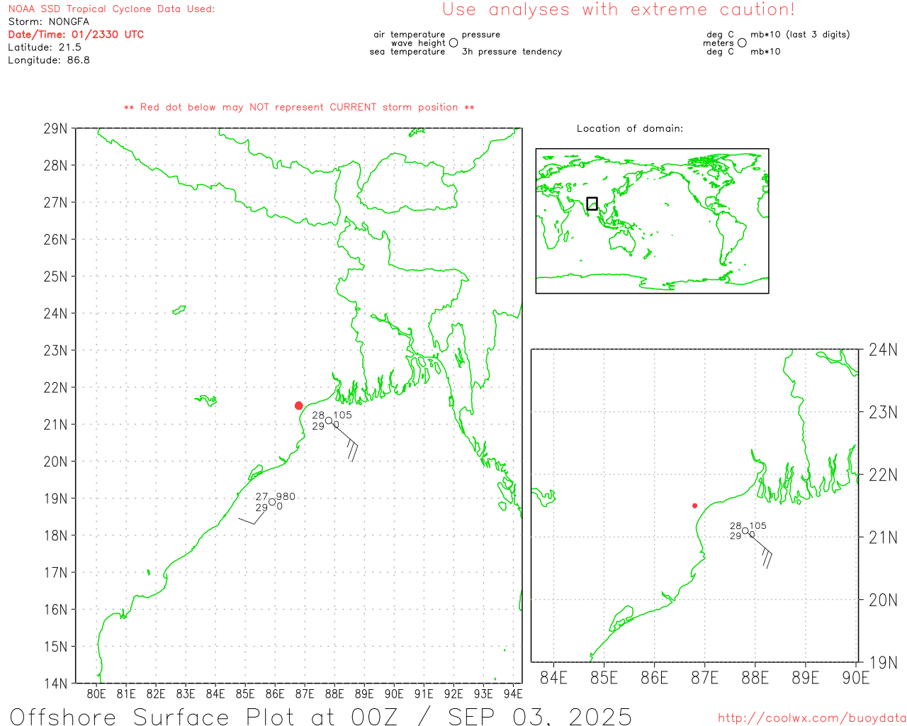
Task: Click 'Use analyses with extreme caution!' warning
Action: coord(619,10)
